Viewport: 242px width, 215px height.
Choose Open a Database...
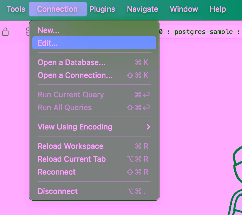pyautogui.click(x=71, y=62)
